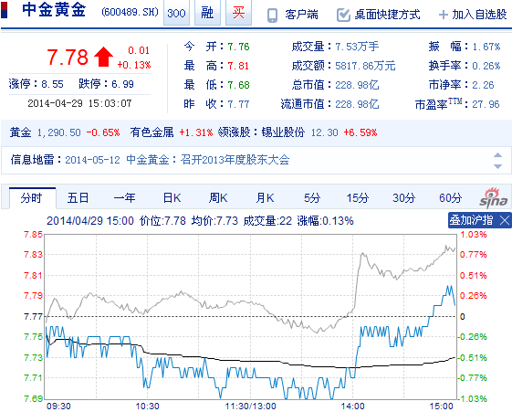
Task: Click the 10:30 time axis label
Action: (x=147, y=407)
